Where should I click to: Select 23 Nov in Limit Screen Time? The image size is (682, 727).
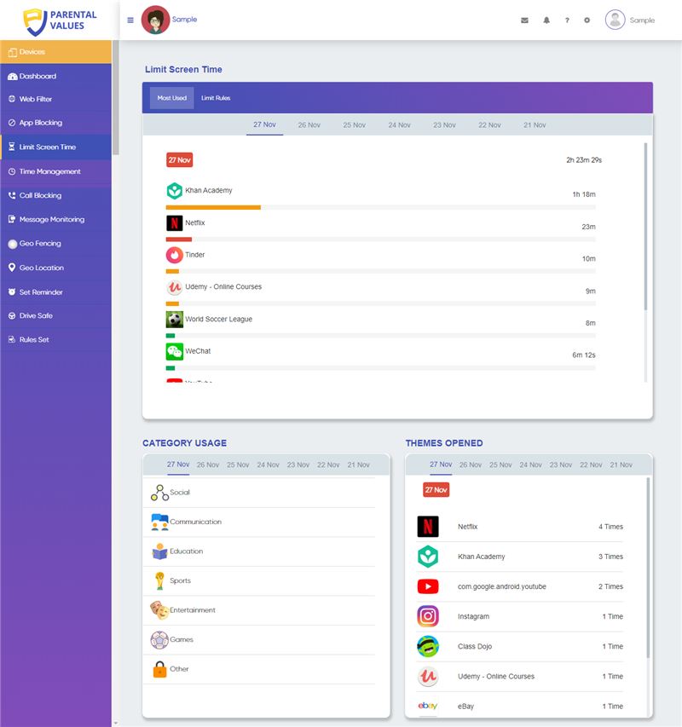click(444, 125)
